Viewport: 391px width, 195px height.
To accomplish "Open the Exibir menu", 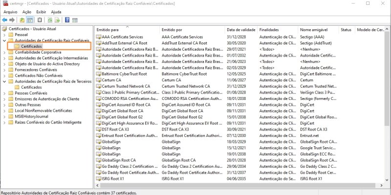I will click(x=41, y=12).
